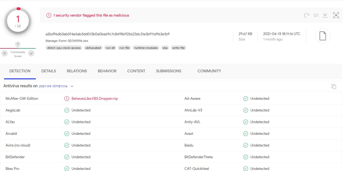This screenshot has width=345, height=171.
Task: Select the run-dll tag
Action: pos(110,48)
